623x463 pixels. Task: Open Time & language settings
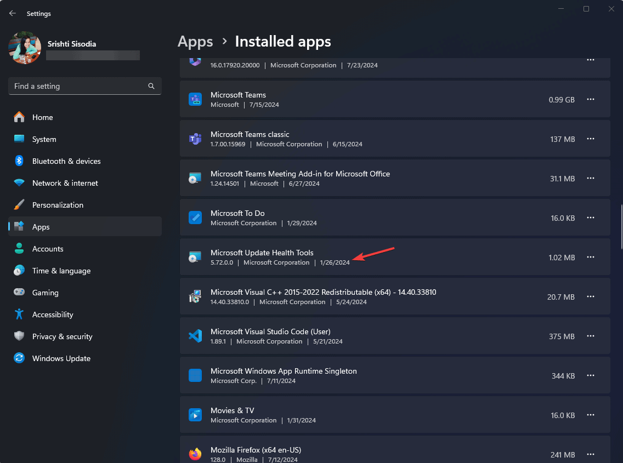click(84, 271)
